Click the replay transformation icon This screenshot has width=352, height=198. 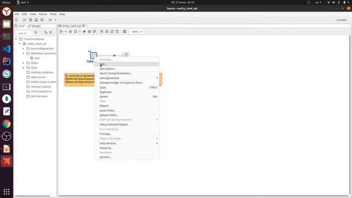[95, 32]
